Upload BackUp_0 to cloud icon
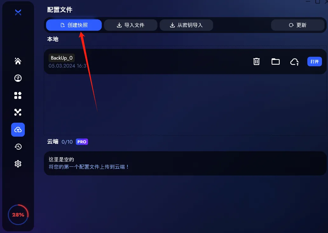Image resolution: width=328 pixels, height=233 pixels. 295,62
